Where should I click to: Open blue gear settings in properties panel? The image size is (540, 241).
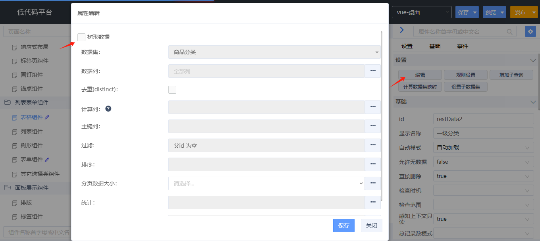(530, 32)
